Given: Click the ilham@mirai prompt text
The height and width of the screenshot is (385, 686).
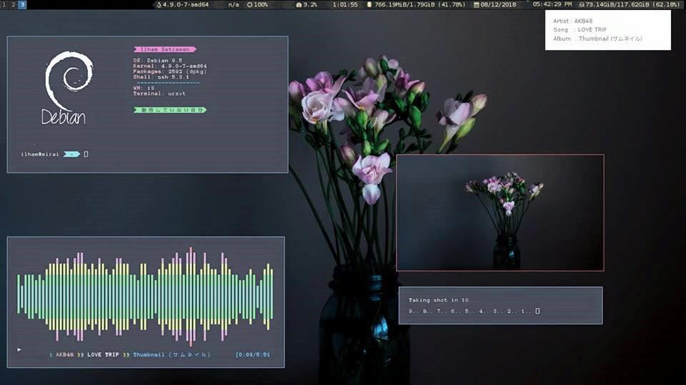Looking at the screenshot, I should click(40, 154).
